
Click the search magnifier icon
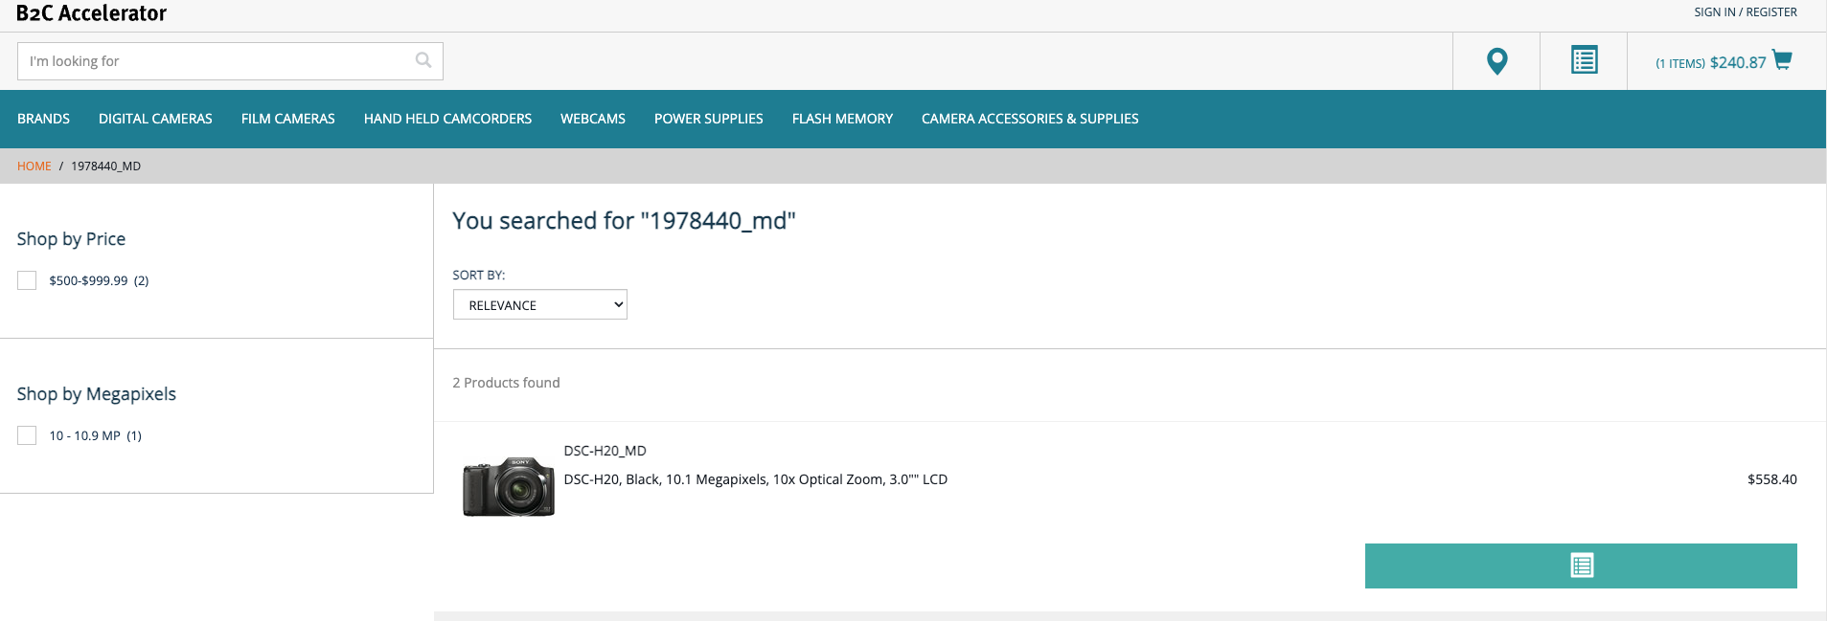423,60
